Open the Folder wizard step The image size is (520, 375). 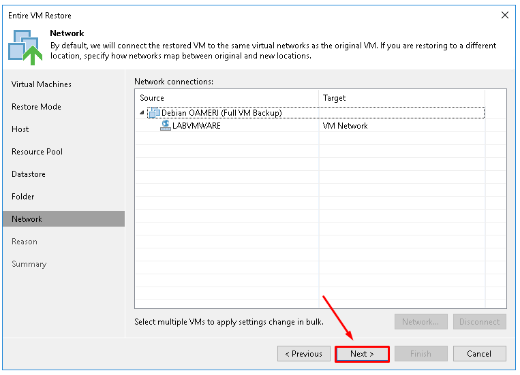tap(23, 197)
